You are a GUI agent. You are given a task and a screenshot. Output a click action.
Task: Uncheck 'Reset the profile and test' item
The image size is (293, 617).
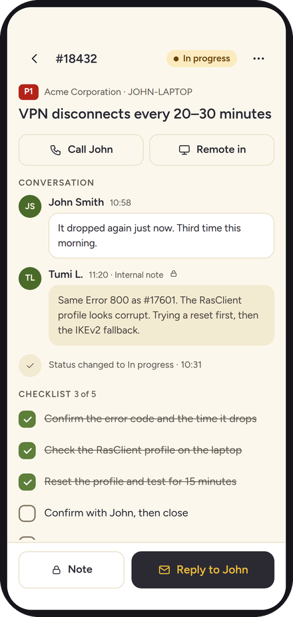coord(27,482)
